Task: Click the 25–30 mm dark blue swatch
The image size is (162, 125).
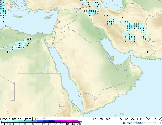Action: coord(52,122)
